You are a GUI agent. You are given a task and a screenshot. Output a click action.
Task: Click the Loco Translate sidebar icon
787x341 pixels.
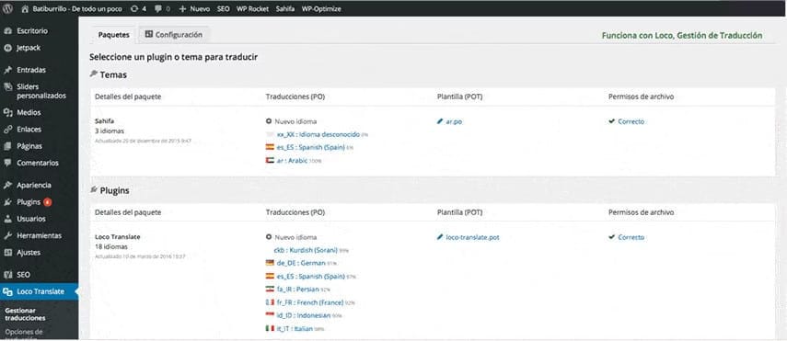click(x=7, y=291)
